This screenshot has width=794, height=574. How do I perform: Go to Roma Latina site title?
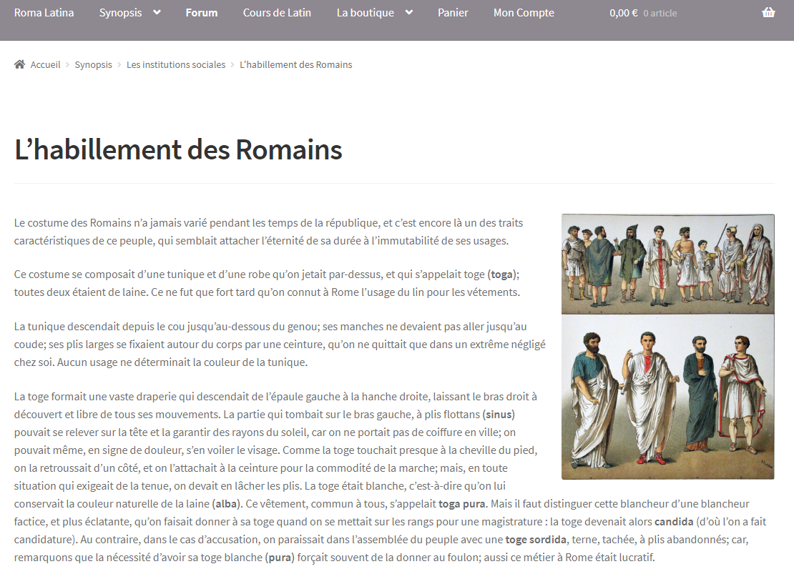tap(44, 12)
